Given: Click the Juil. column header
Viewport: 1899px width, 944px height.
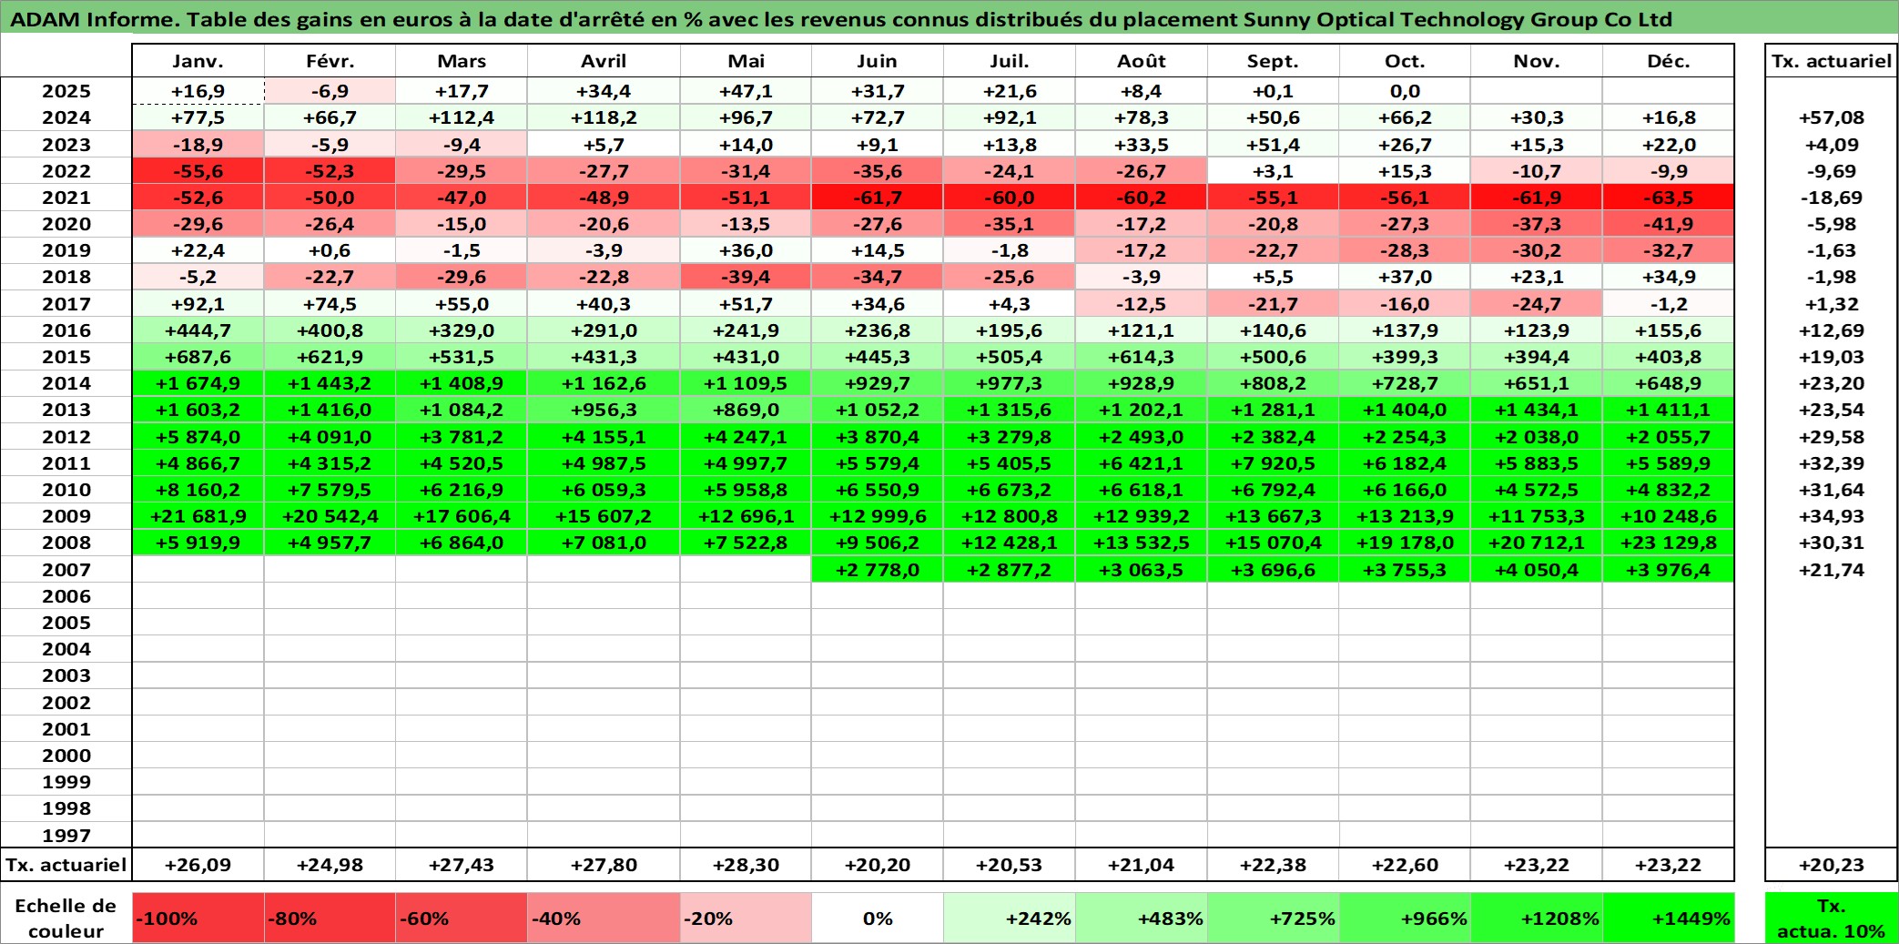Looking at the screenshot, I should 1010,61.
